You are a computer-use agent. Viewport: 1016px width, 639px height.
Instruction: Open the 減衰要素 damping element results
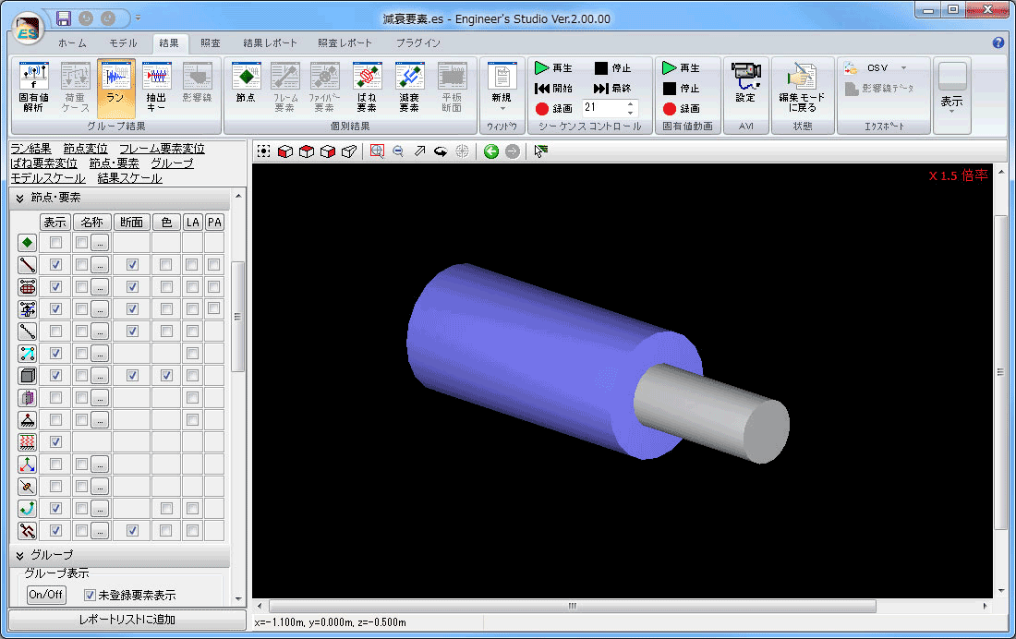coord(409,88)
